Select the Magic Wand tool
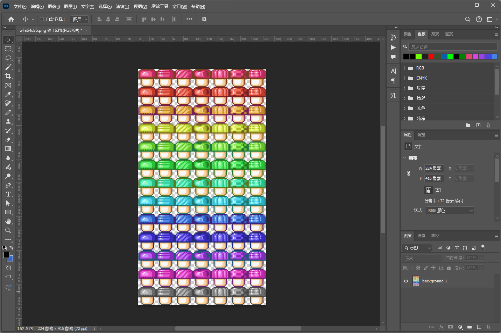This screenshot has height=333, width=501. (x=8, y=67)
